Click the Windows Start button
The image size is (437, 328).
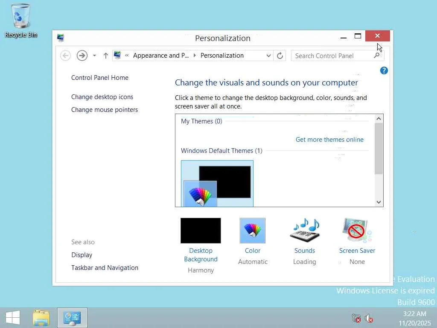(12, 318)
